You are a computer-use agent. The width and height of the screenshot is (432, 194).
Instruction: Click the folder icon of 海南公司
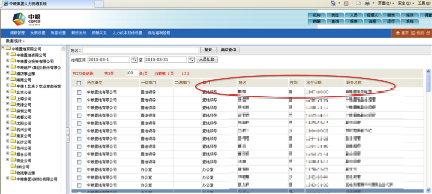[x=13, y=79]
